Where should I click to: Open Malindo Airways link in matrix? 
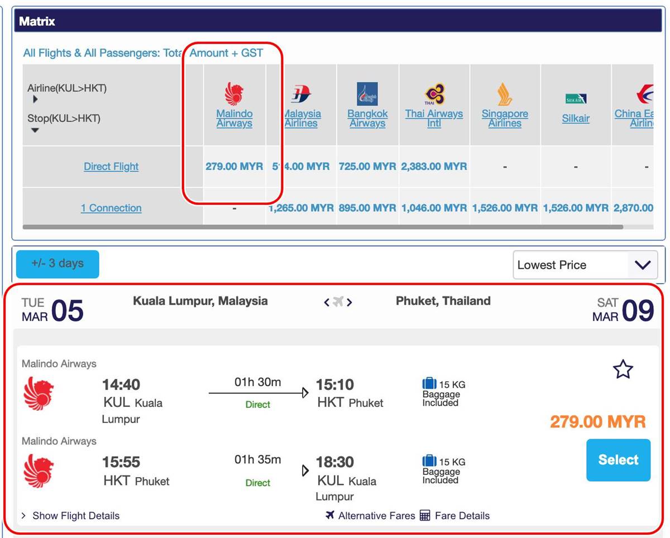point(234,118)
